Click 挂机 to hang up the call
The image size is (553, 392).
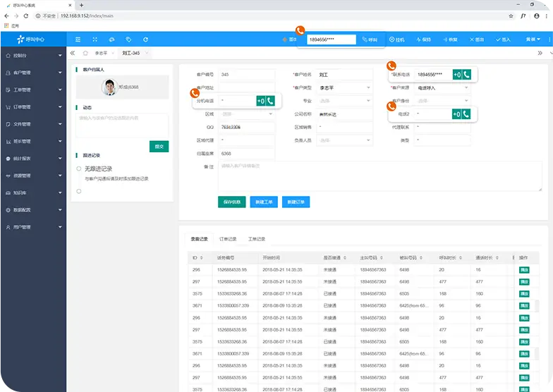click(396, 39)
